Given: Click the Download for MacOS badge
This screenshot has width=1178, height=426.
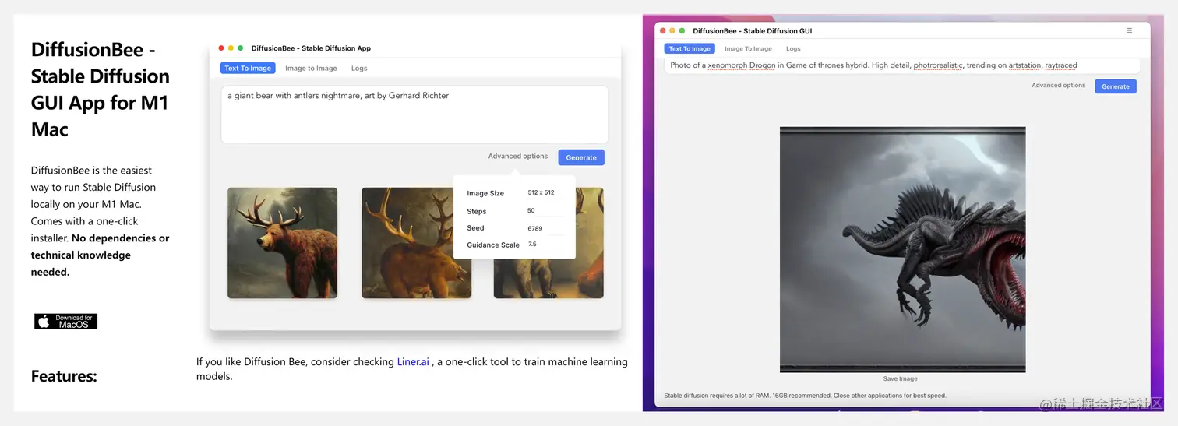Looking at the screenshot, I should click(x=65, y=322).
